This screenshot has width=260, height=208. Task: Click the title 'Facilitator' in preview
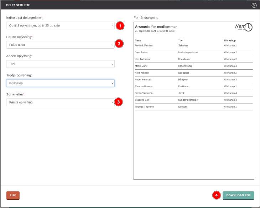[x=183, y=86]
